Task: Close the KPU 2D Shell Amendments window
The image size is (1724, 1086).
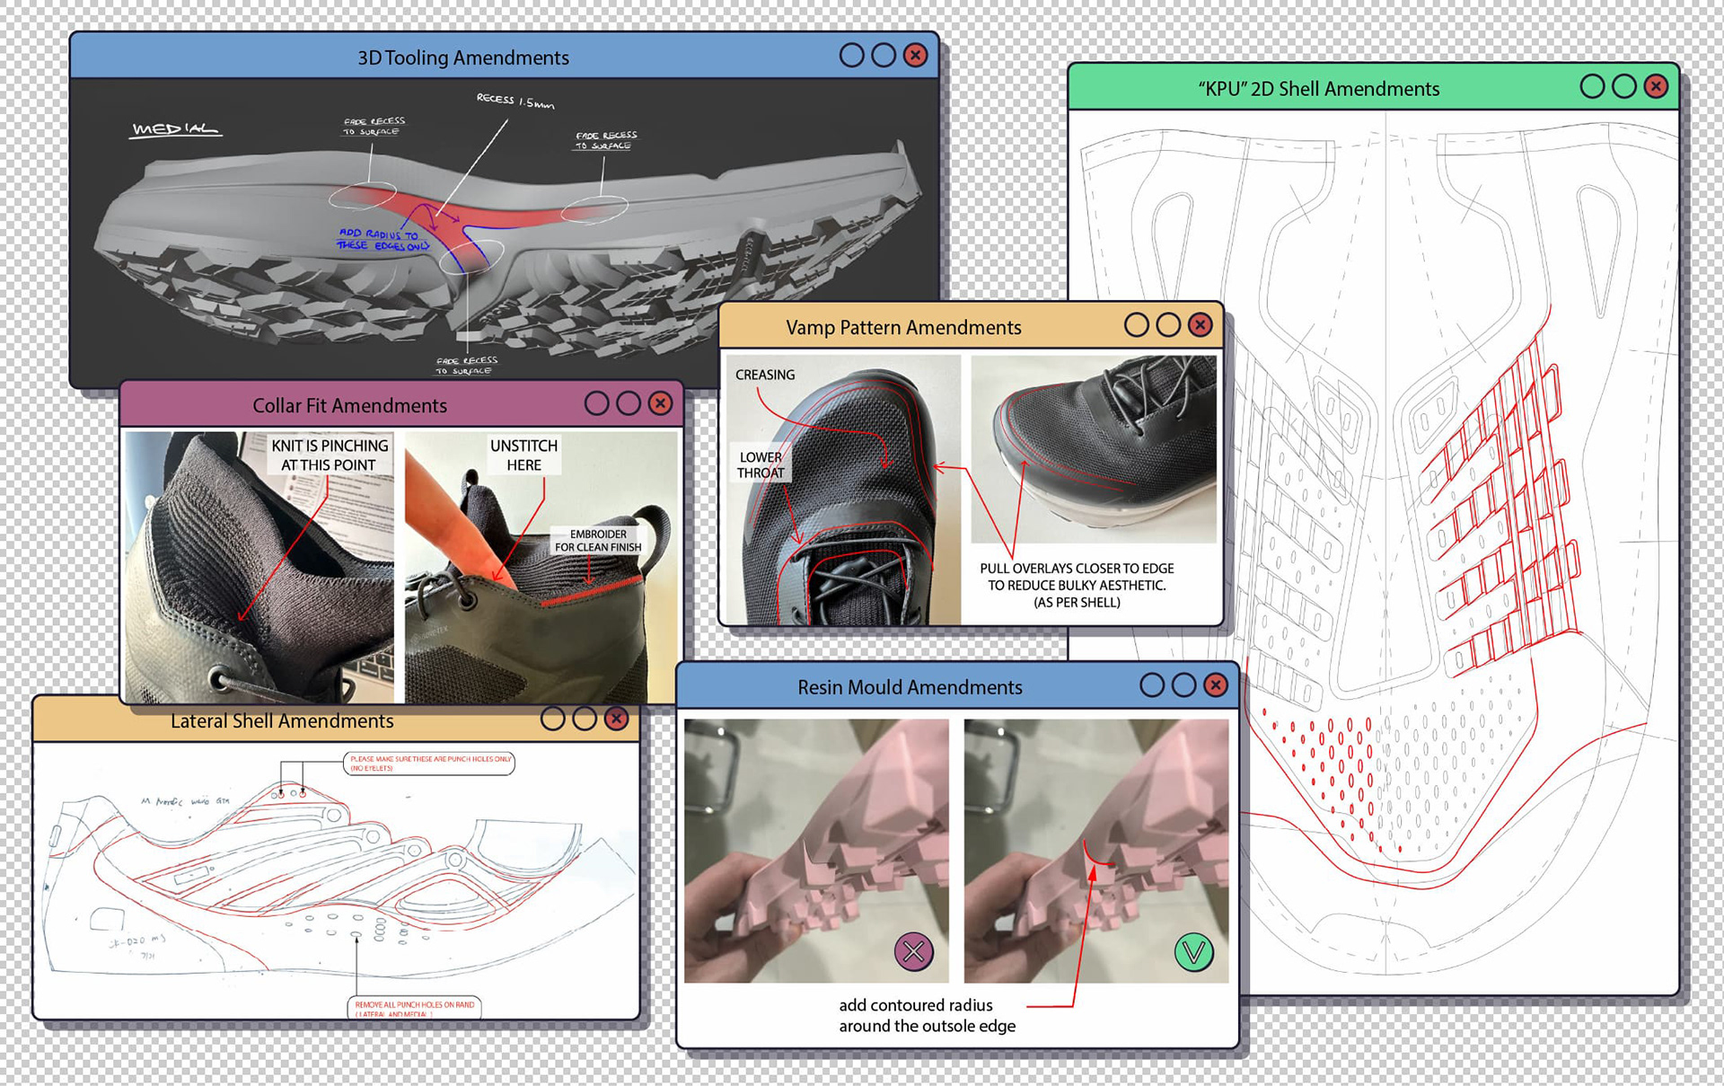Action: (x=1656, y=86)
